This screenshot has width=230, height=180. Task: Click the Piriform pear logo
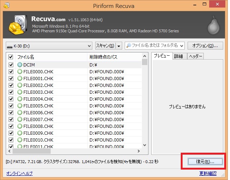coord(213,26)
